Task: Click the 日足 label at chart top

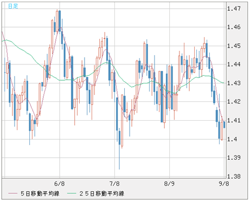Action: coord(13,6)
